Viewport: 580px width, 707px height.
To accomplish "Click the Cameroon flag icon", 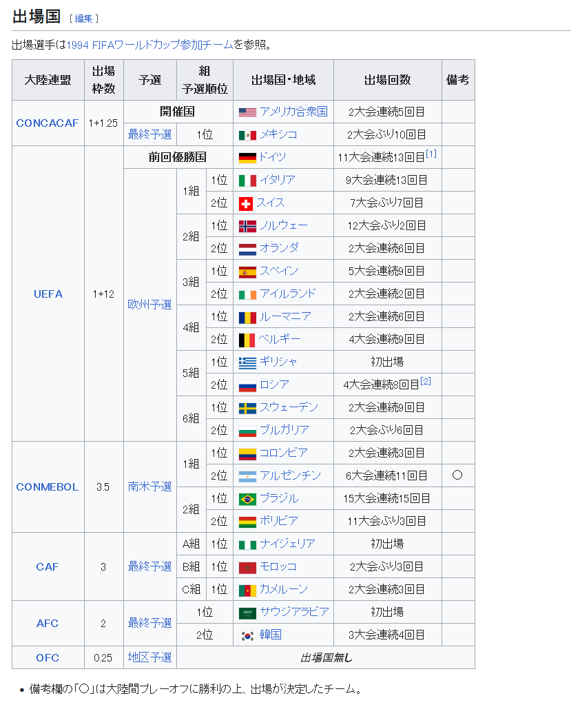I will pos(247,590).
